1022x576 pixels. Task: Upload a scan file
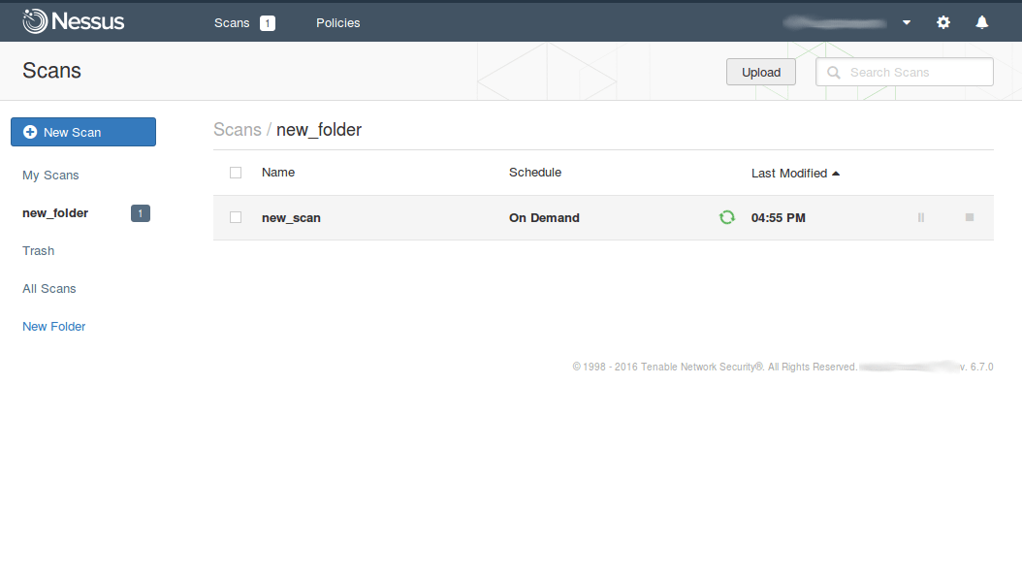point(760,71)
